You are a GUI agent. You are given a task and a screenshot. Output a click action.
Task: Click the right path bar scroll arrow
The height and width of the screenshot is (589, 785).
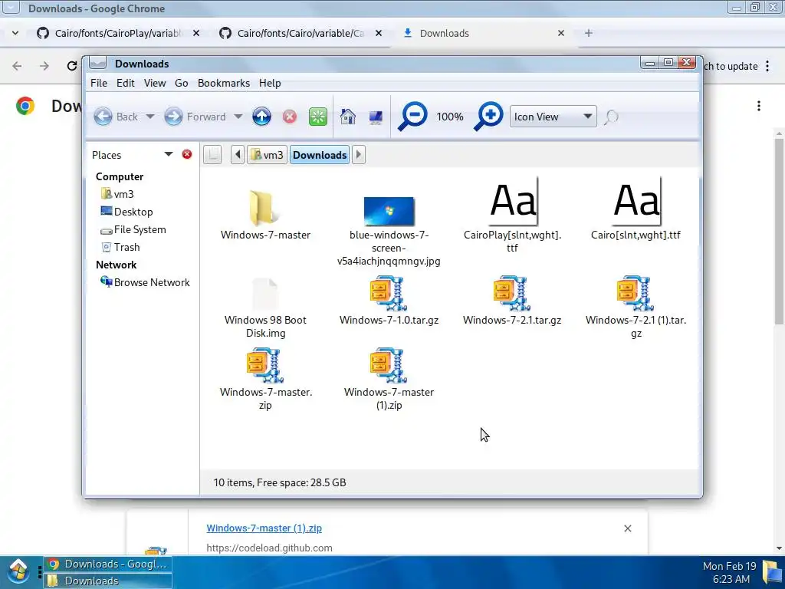coord(359,155)
